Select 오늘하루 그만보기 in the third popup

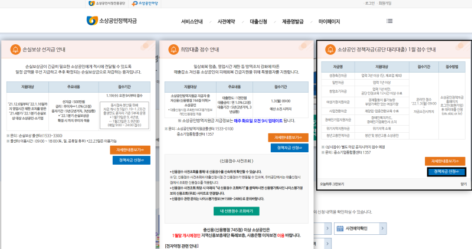(x=332, y=184)
